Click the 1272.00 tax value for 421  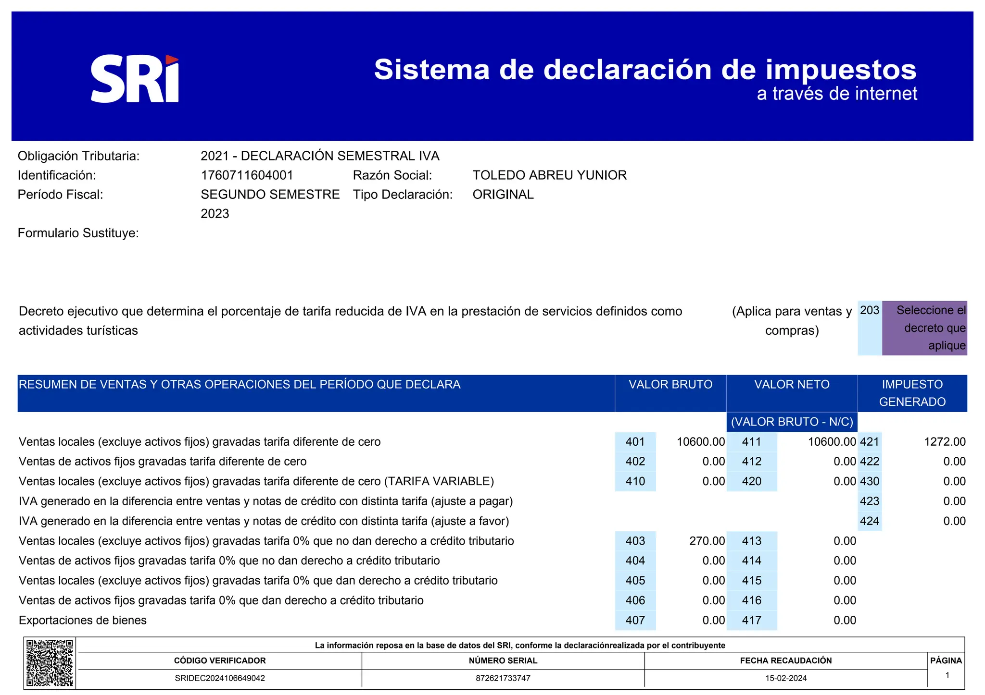(944, 442)
